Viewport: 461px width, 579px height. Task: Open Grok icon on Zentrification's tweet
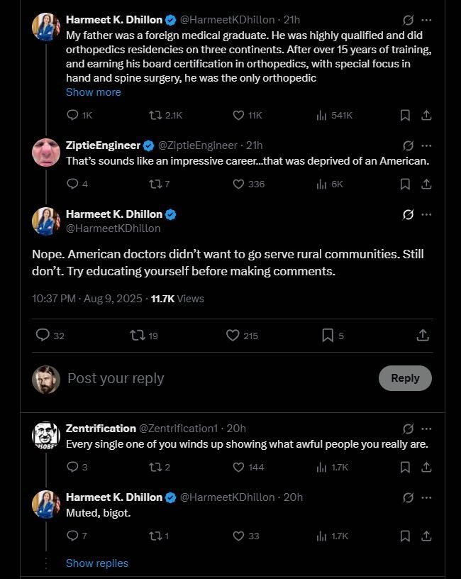(408, 429)
